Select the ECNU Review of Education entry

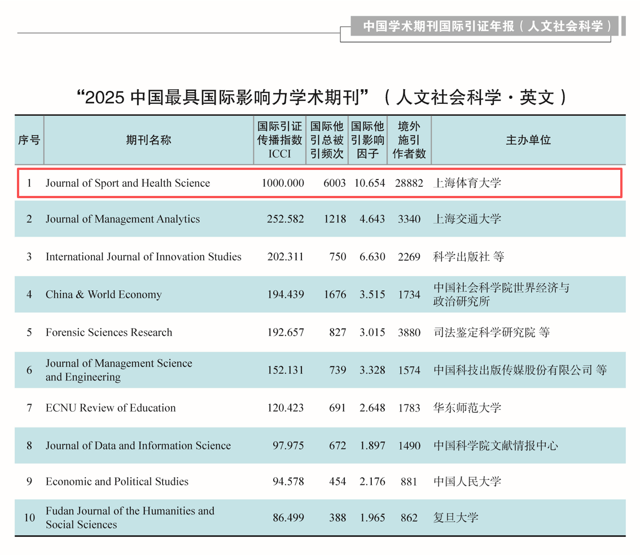click(x=111, y=408)
